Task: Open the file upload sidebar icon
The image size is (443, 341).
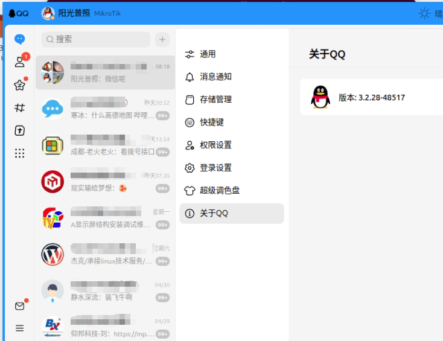Action: click(19, 130)
